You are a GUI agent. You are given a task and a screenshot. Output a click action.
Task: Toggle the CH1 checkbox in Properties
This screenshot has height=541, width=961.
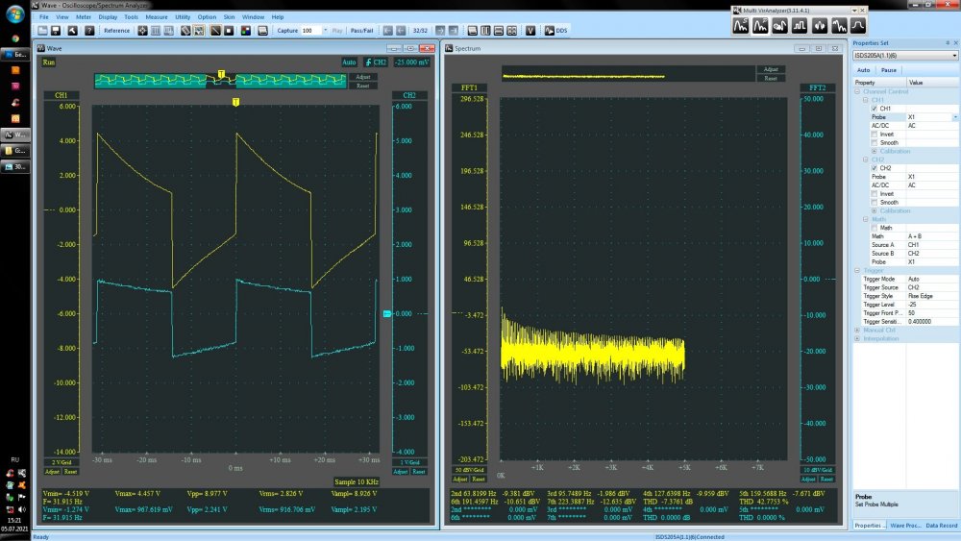tap(874, 109)
